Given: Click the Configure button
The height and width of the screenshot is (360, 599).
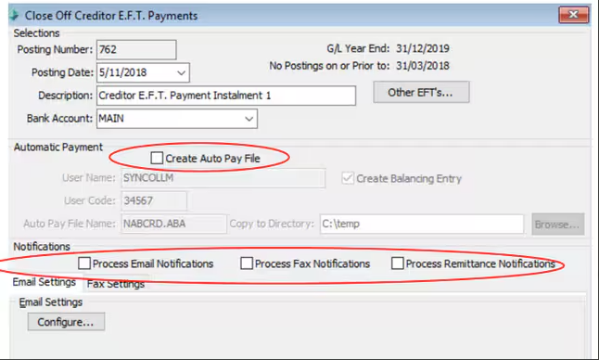Looking at the screenshot, I should [x=66, y=322].
